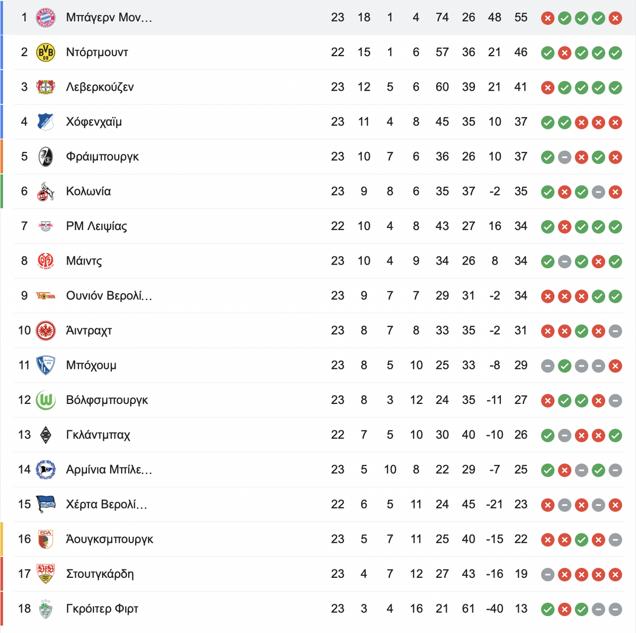Viewport: 636px width, 633px height.
Task: Click the Λεβερκούζεν team crest
Action: [46, 87]
